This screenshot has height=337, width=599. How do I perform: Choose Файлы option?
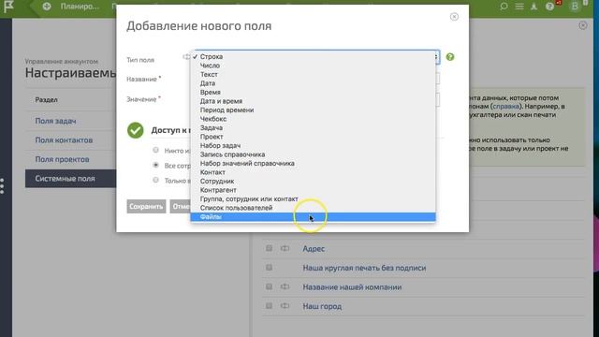coord(313,216)
